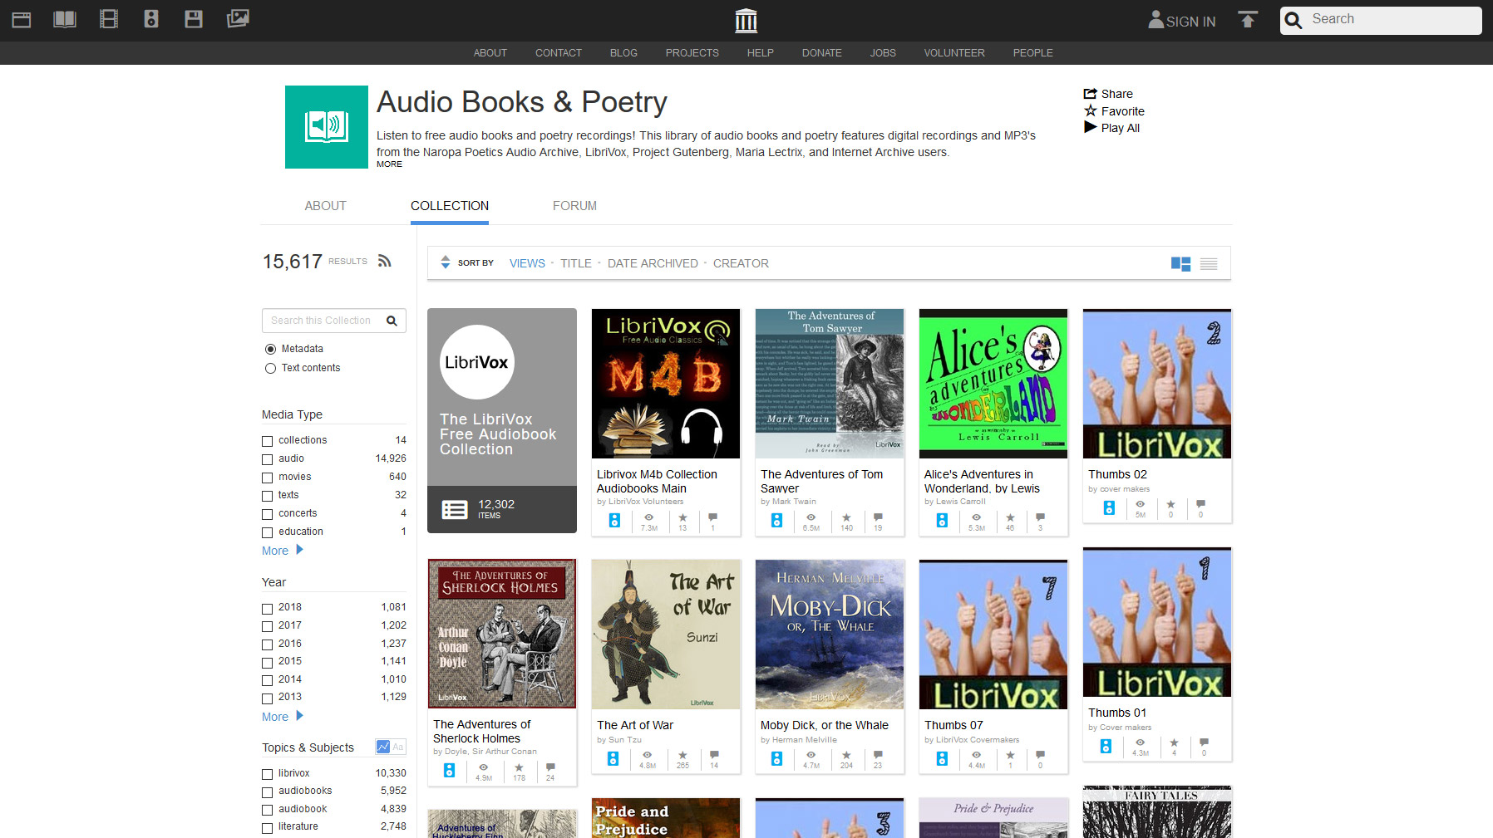
Task: Open the Audio speaker icon in top bar
Action: click(x=151, y=19)
